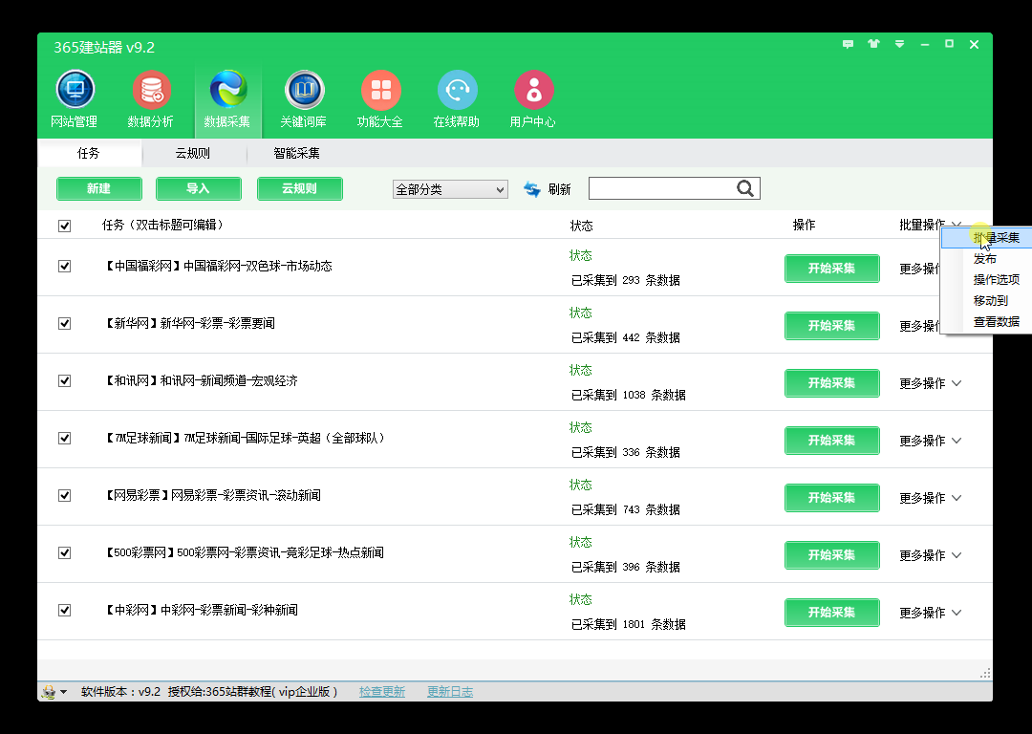Open the 全部分类 category dropdown

coord(450,189)
